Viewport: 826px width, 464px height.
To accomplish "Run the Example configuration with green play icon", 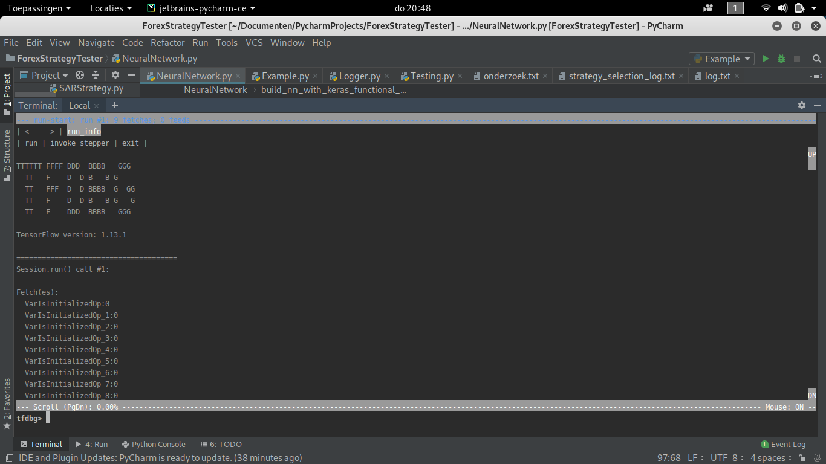I will coord(766,59).
